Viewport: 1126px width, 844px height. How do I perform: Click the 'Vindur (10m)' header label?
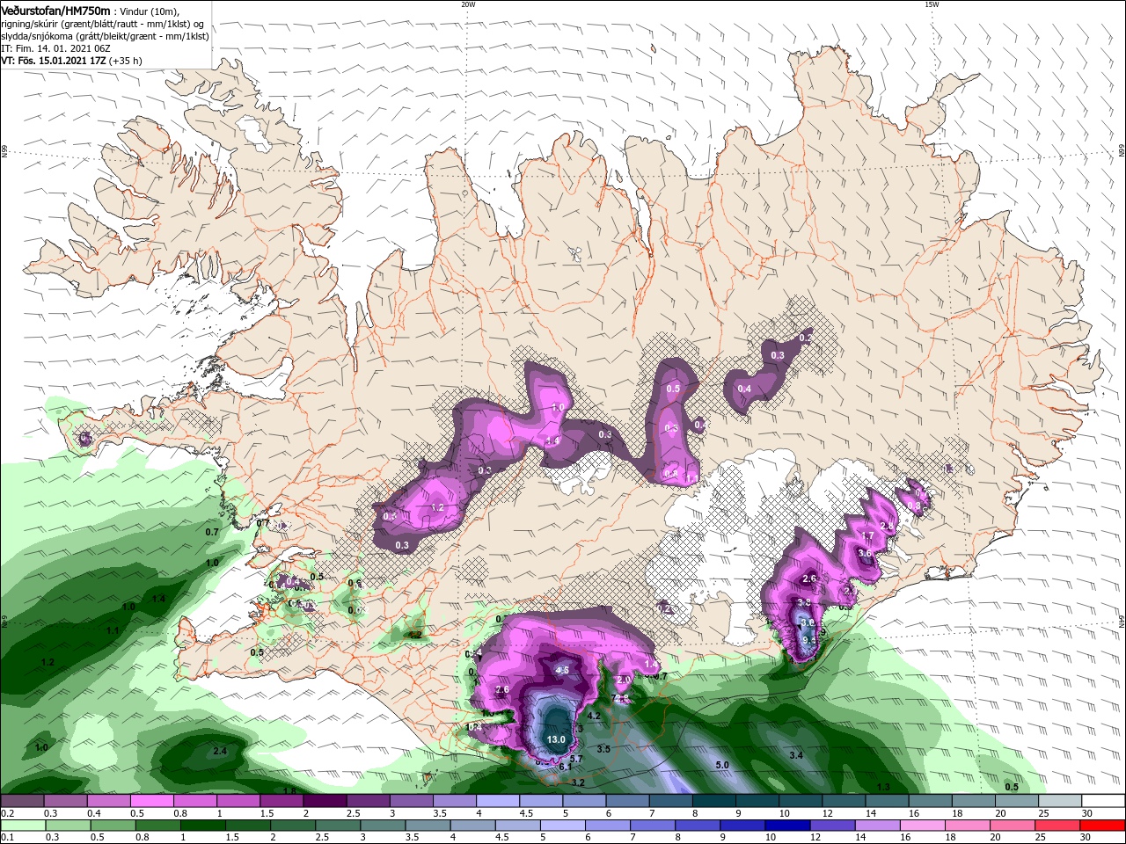[150, 11]
